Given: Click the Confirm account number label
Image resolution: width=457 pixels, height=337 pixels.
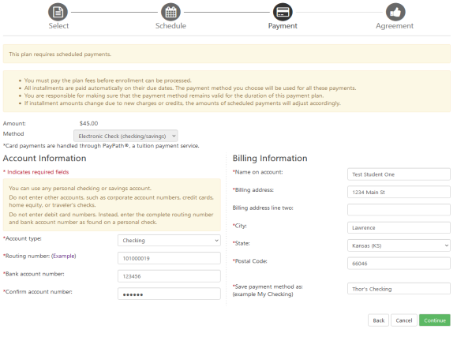Looking at the screenshot, I should [x=38, y=291].
